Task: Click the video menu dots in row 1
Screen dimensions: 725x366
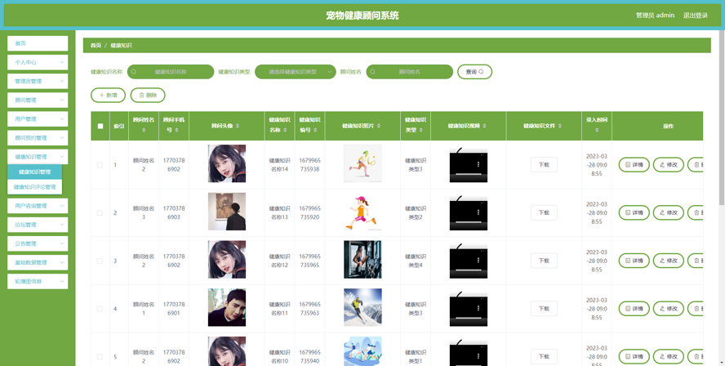Action: [x=478, y=164]
